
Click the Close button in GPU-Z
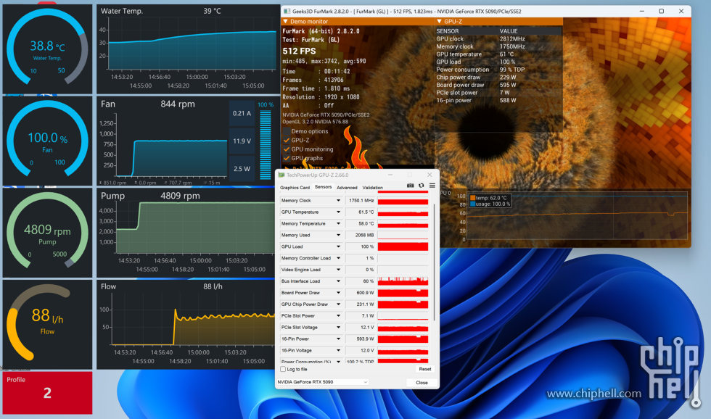click(x=422, y=382)
